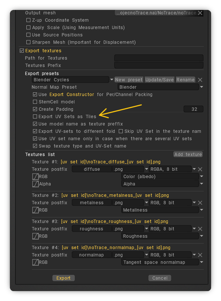Click the curve icon next to diffuse Alpha
221x301 pixels.
[35, 184]
